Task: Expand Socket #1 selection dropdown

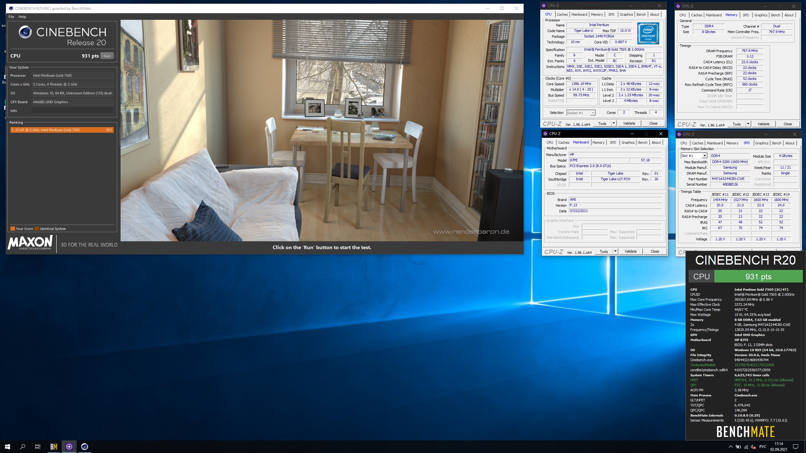Action: 593,113
